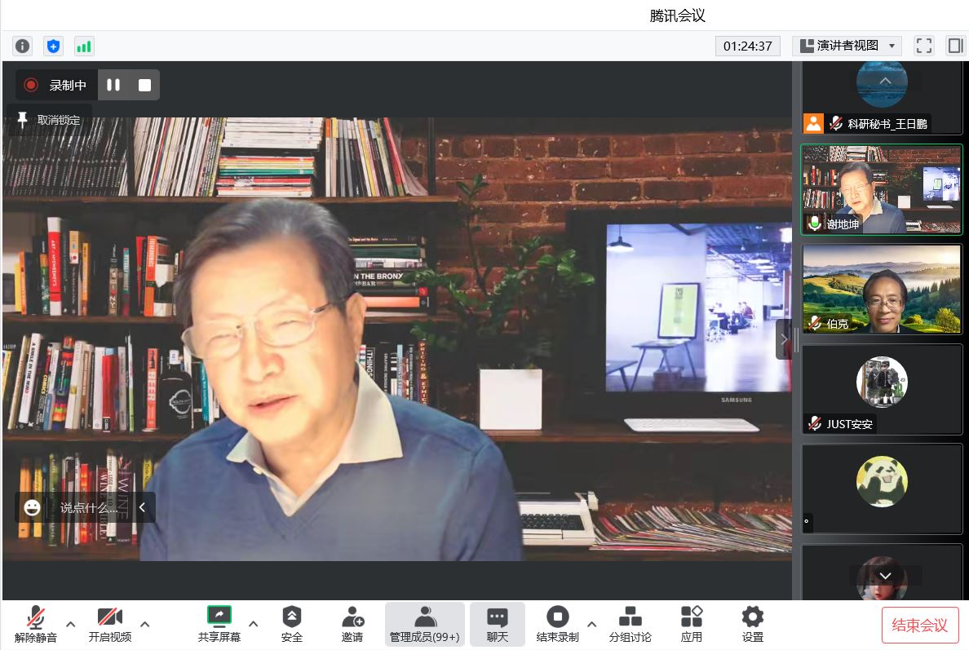The height and width of the screenshot is (650, 969).
Task: Check network signal status icon
Action: tap(84, 46)
